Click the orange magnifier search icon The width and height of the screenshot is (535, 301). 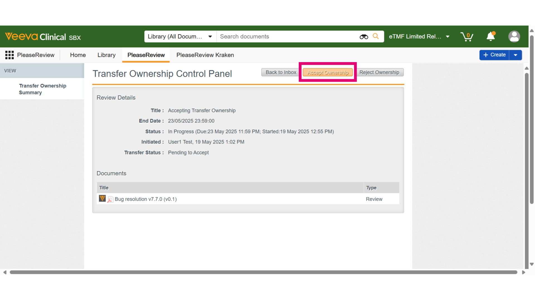tap(376, 36)
